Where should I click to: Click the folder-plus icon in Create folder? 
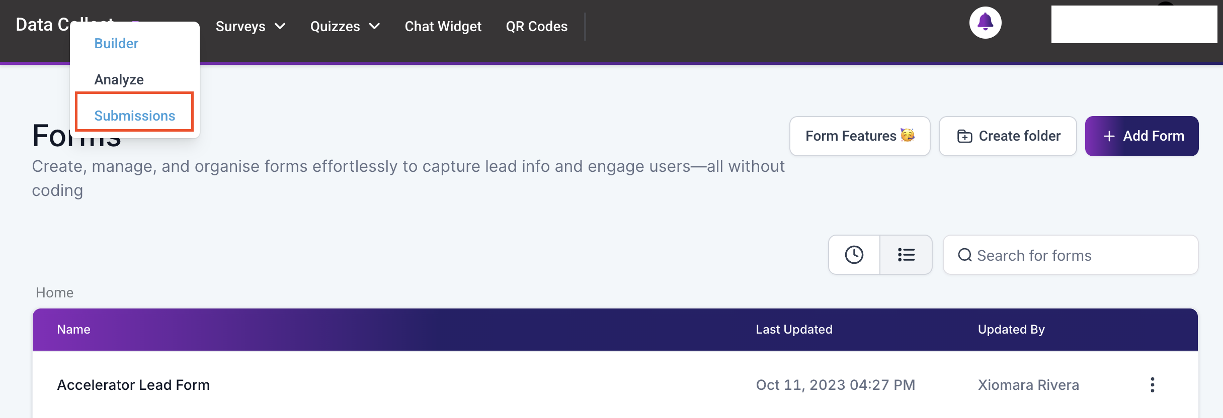964,136
